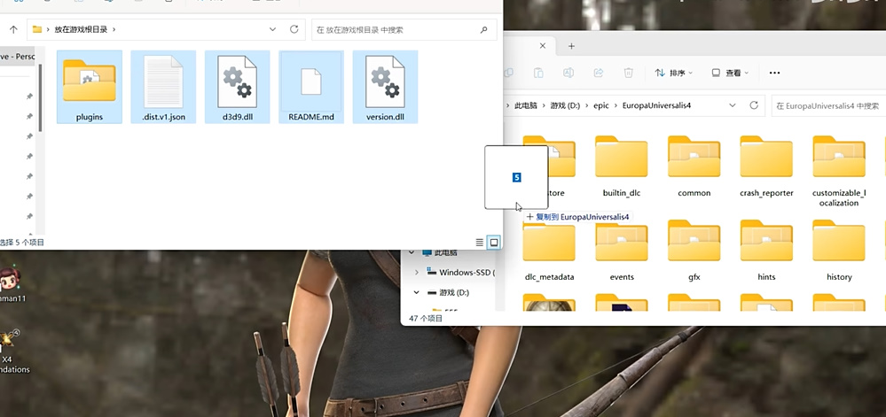Refresh the 放在游戏根目录 folder view
This screenshot has width=886, height=417.
(294, 29)
